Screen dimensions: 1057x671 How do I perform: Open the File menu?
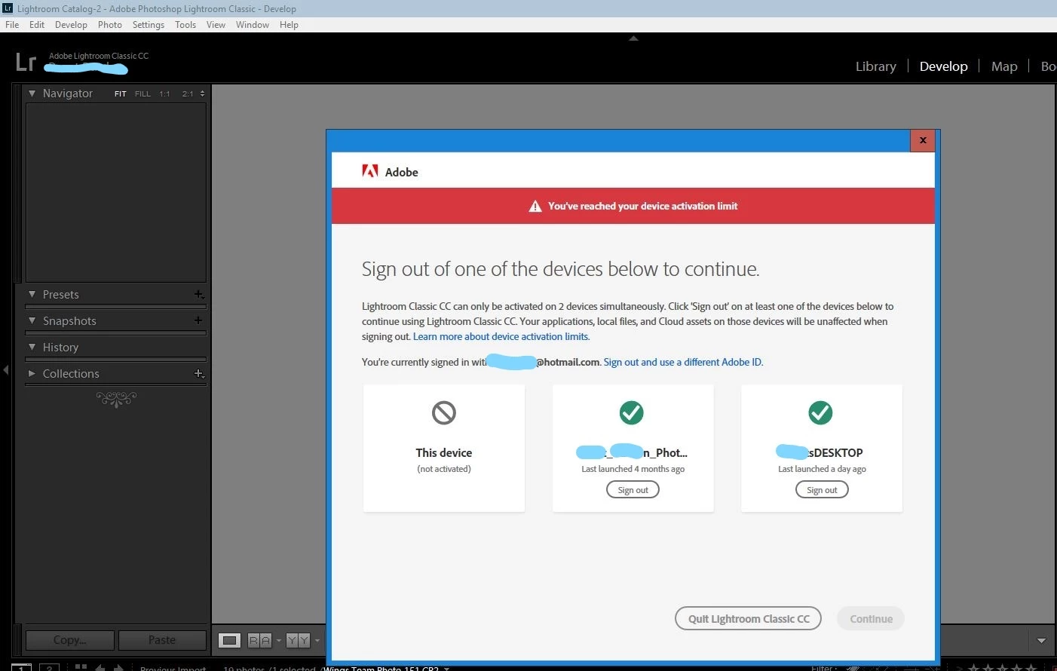(x=12, y=25)
